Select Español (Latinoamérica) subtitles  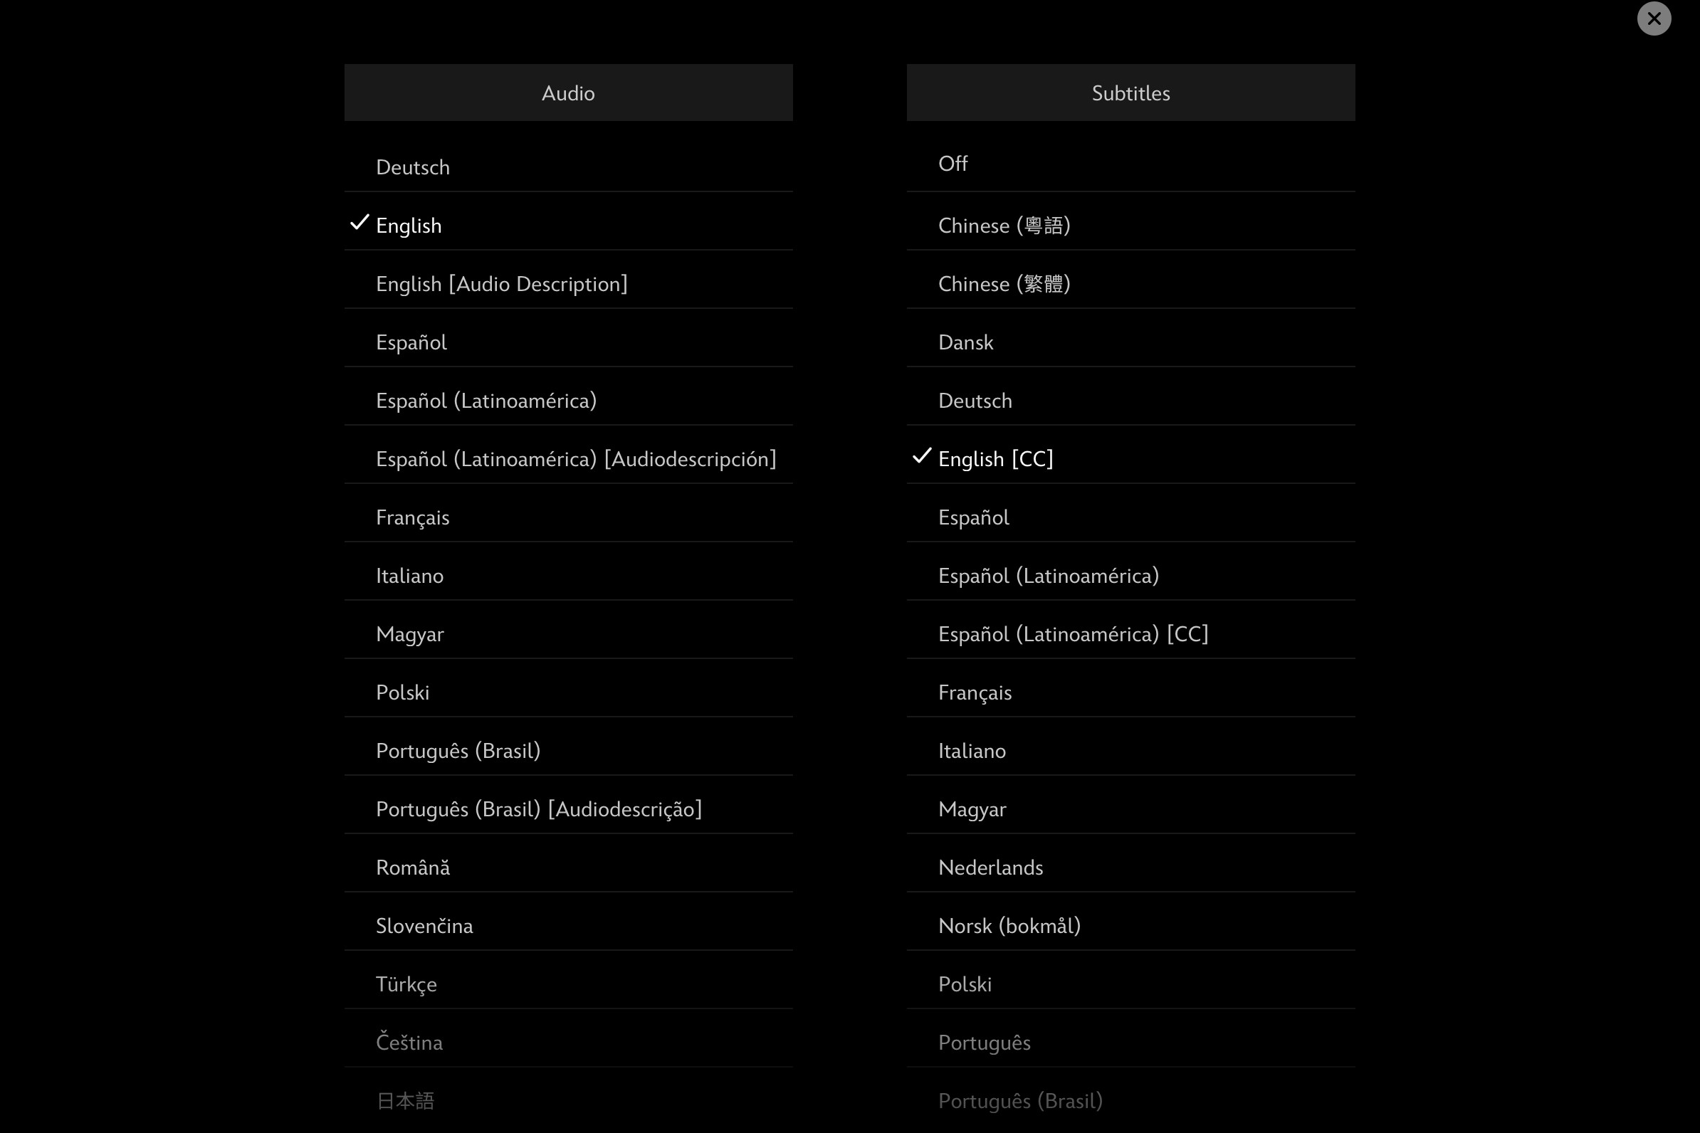1047,575
